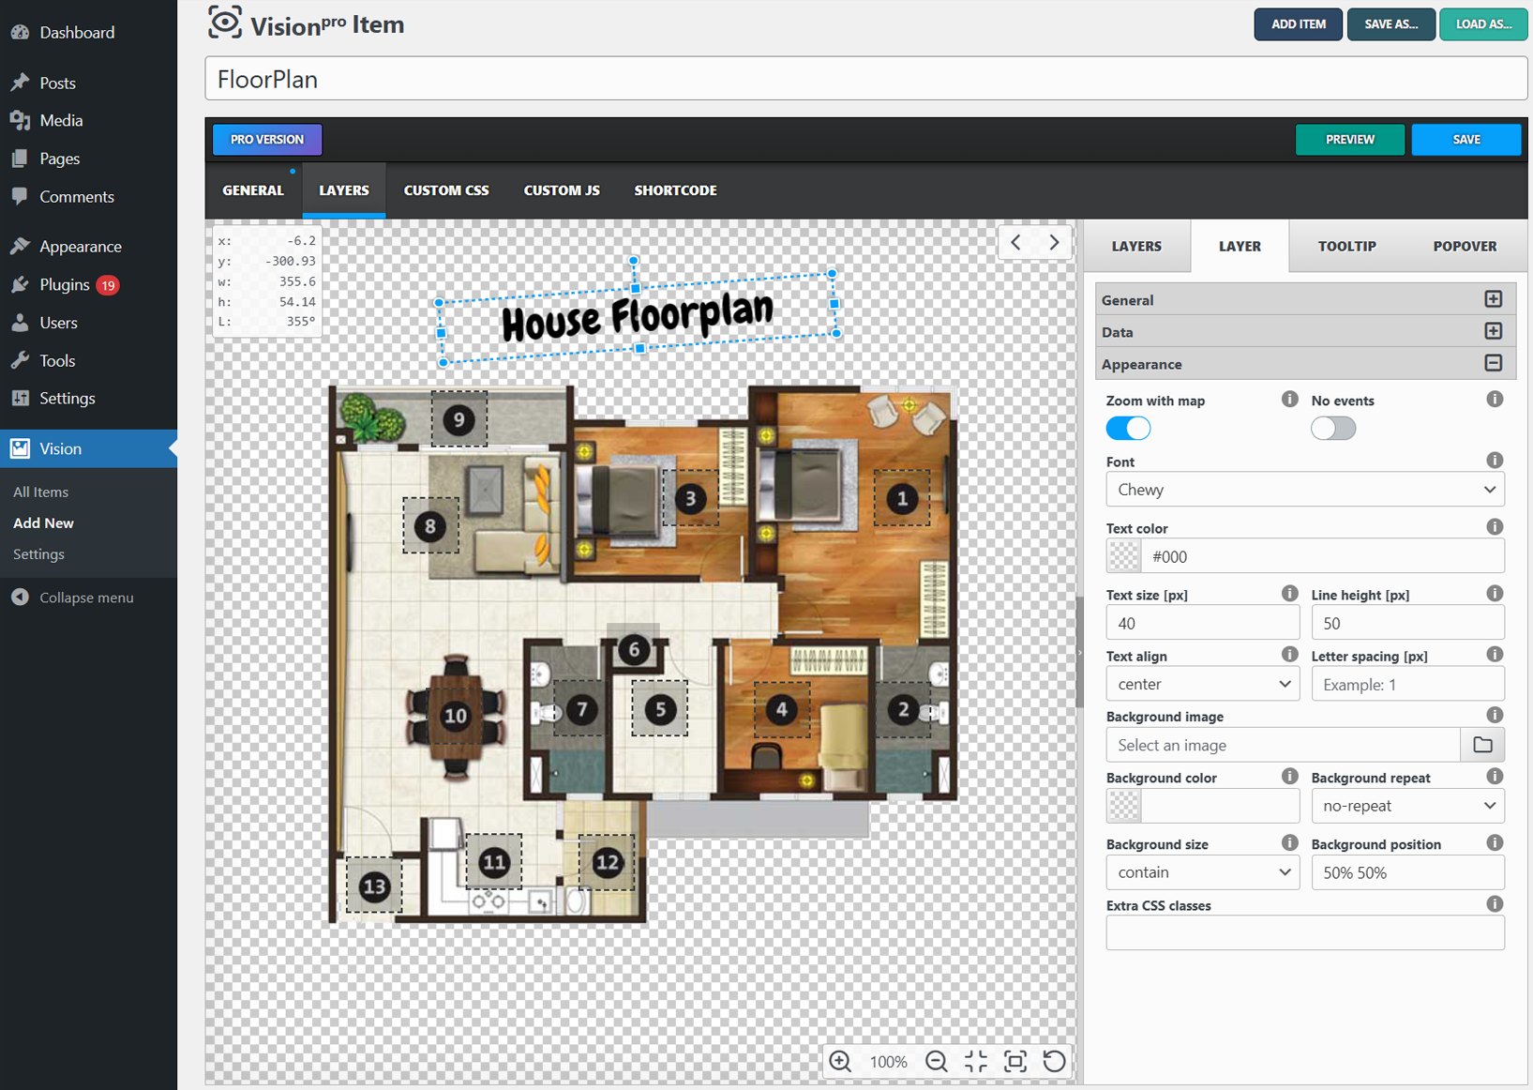Screen dimensions: 1533x1090
Task: Toggle Zoom with map switch
Action: pos(1128,429)
